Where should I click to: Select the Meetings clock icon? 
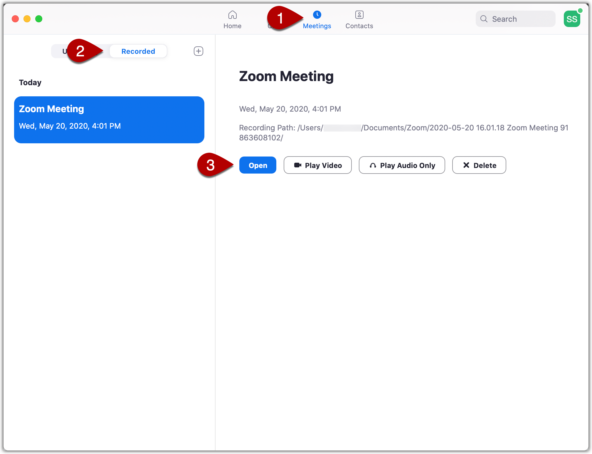317,14
